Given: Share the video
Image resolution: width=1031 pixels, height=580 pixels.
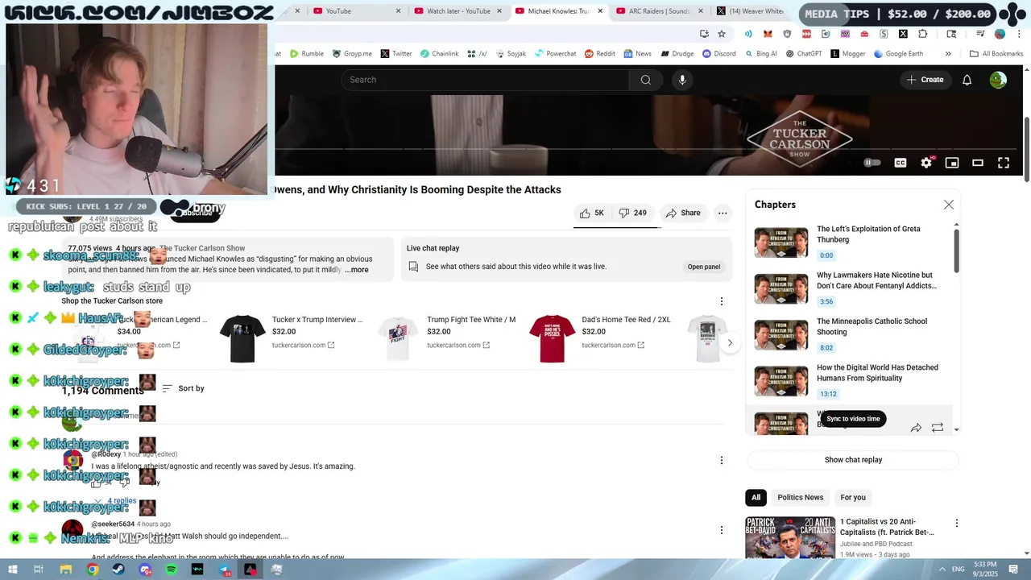Looking at the screenshot, I should click(x=683, y=213).
